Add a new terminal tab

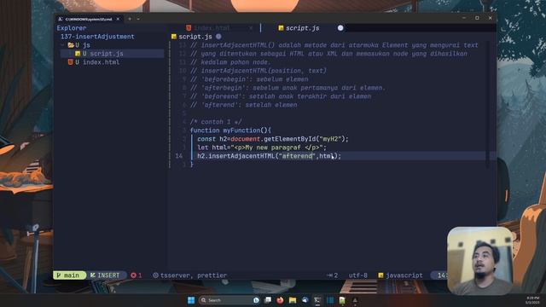click(130, 19)
